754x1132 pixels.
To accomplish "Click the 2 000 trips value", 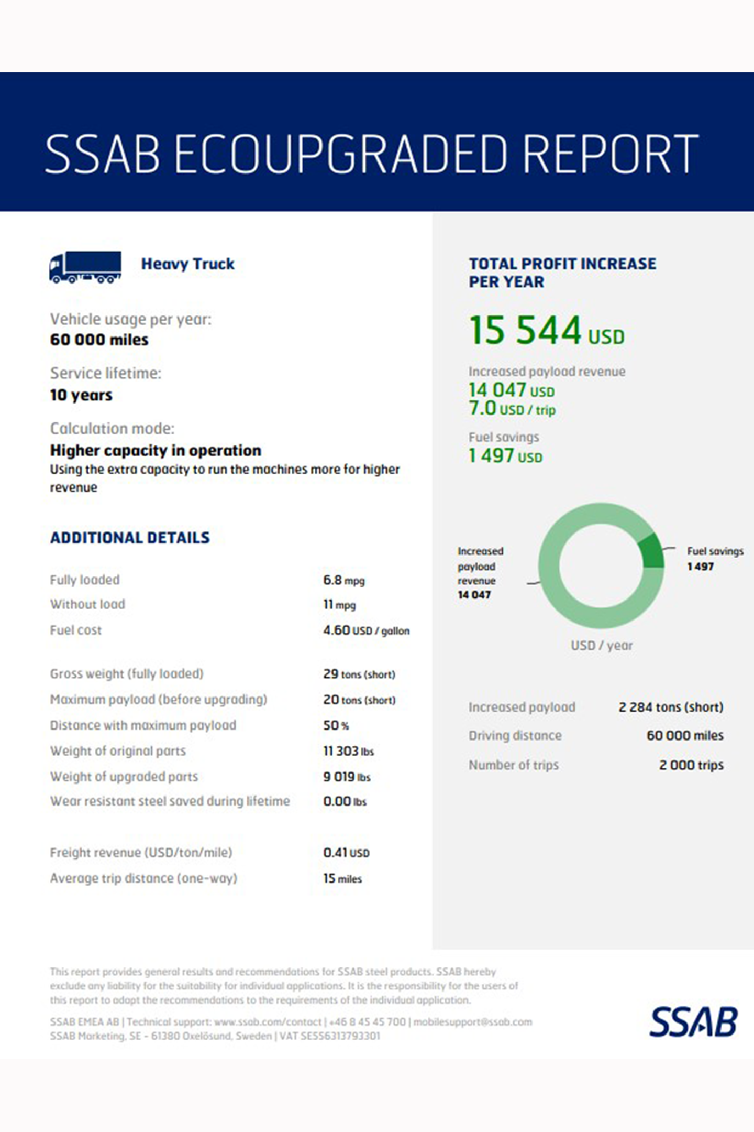I will (691, 765).
